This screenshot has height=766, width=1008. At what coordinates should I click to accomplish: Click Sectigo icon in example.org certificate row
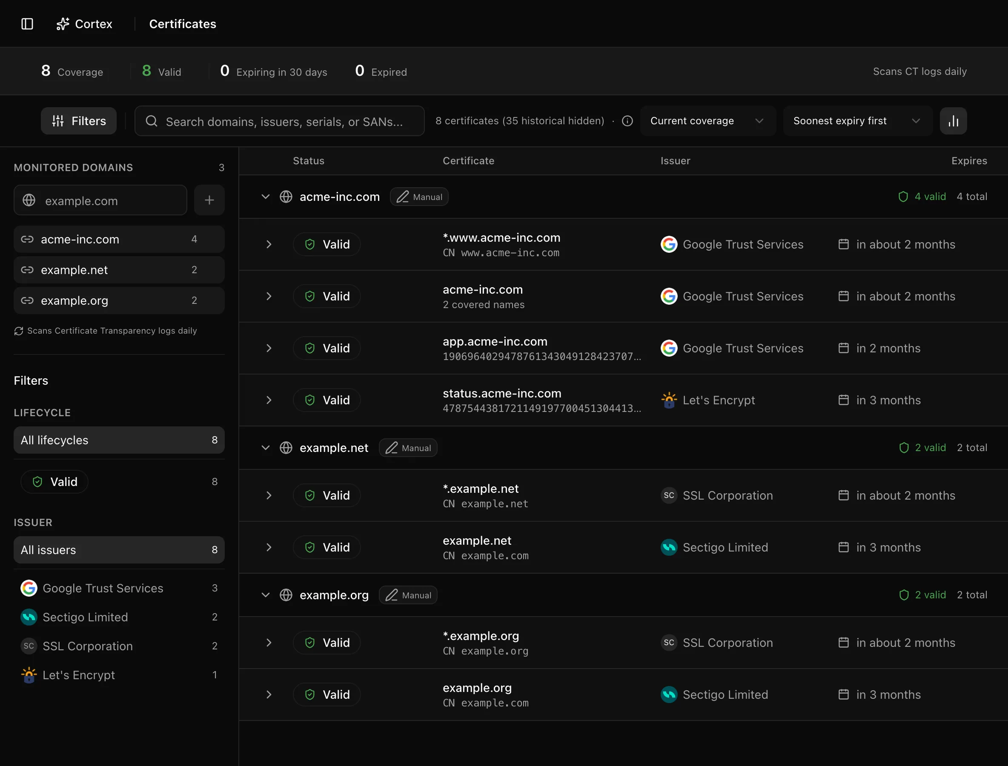click(x=669, y=695)
